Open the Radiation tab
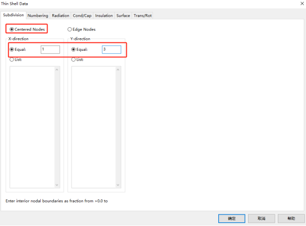 pos(61,16)
